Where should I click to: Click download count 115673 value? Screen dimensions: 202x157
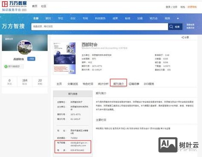coord(167,66)
